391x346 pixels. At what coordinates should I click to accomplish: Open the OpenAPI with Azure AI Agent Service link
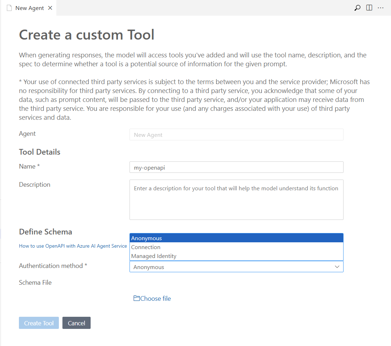73,246
